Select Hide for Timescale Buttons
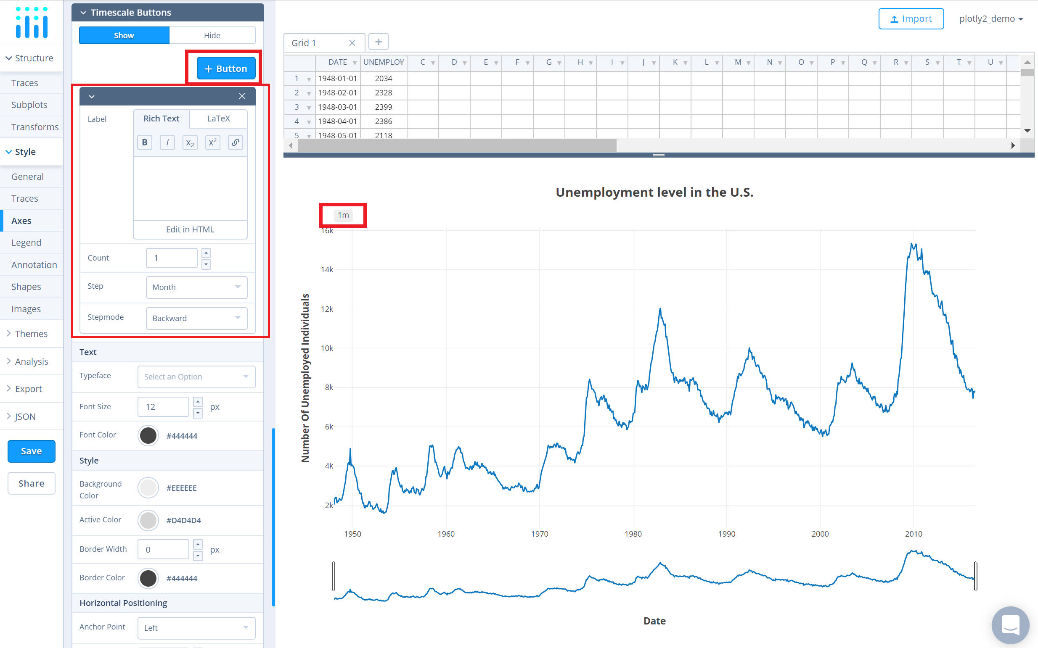This screenshot has width=1038, height=648. click(212, 36)
